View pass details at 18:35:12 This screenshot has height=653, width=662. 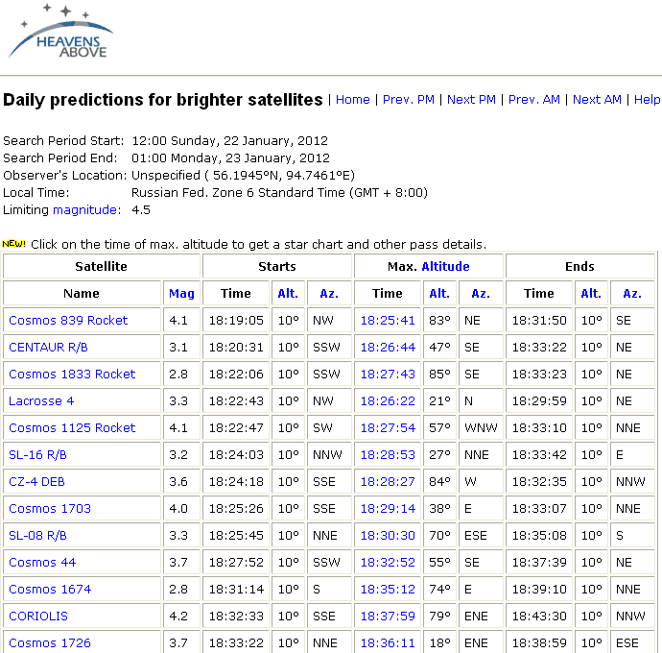[x=388, y=590]
